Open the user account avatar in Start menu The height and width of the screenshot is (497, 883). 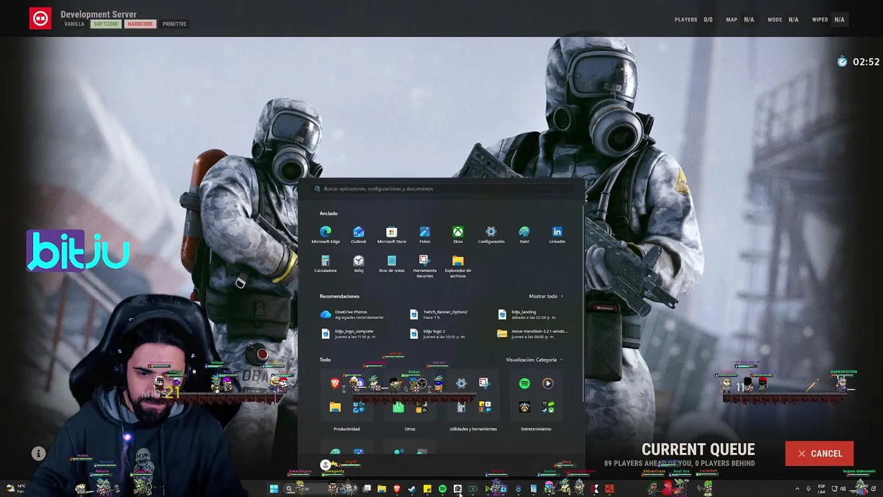point(326,465)
